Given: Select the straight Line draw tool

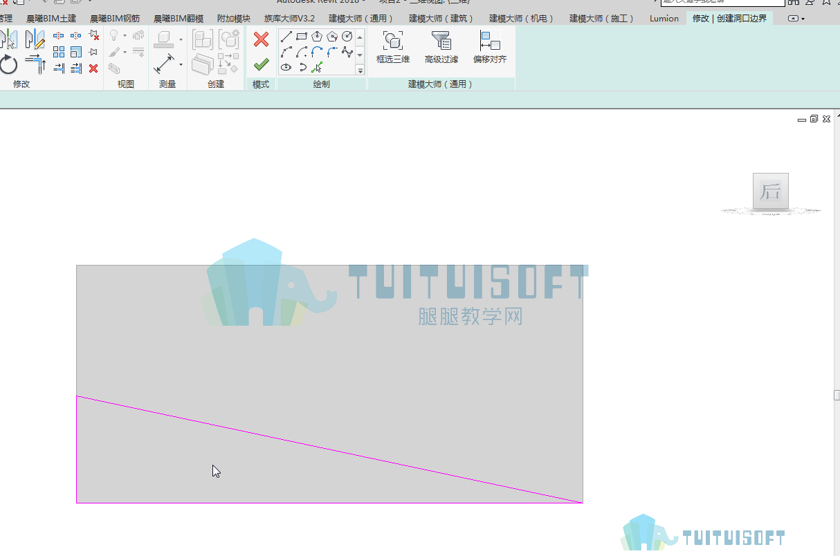Looking at the screenshot, I should coord(286,36).
